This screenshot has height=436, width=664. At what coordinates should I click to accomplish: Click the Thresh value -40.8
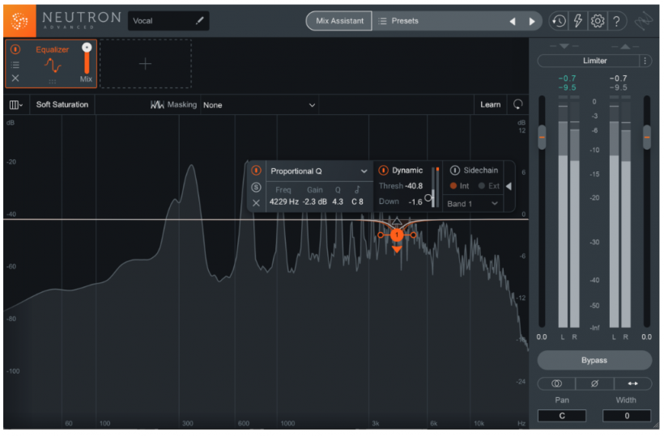tap(414, 186)
